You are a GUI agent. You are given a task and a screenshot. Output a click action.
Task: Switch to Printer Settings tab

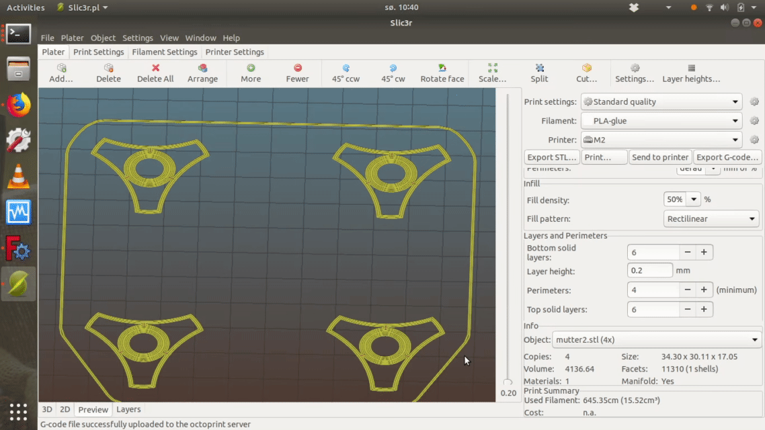pos(235,52)
